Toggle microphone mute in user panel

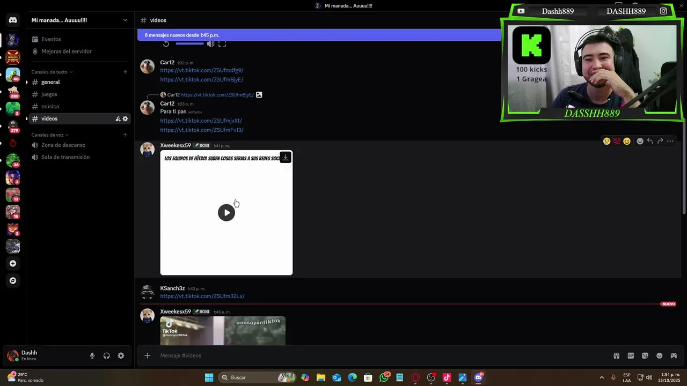[92, 355]
